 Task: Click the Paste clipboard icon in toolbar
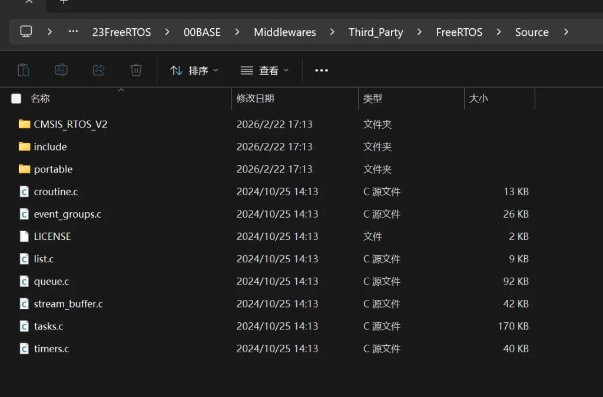point(24,70)
